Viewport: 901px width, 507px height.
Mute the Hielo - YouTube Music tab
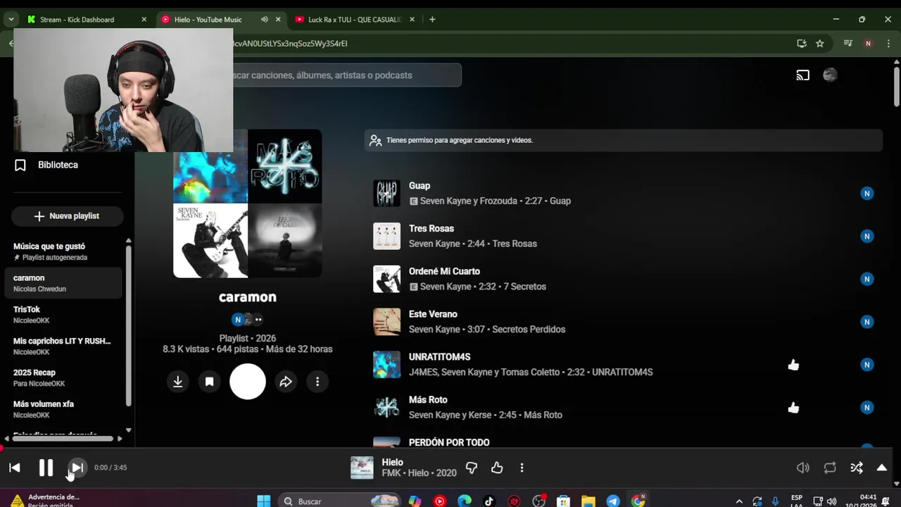pyautogui.click(x=264, y=20)
